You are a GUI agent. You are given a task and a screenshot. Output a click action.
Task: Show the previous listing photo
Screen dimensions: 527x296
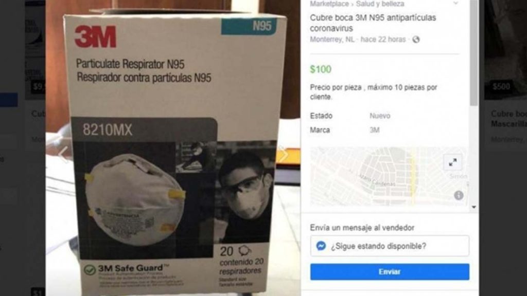pos(63,155)
